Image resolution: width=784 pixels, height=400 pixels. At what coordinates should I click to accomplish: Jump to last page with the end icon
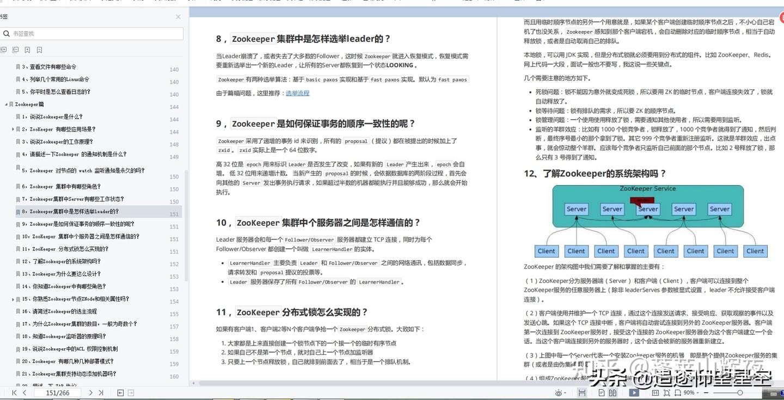101,392
